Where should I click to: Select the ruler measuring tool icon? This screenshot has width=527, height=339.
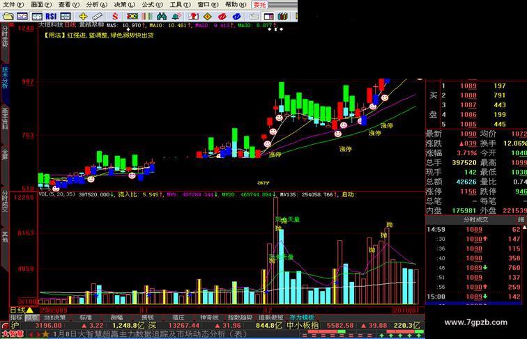(97, 16)
